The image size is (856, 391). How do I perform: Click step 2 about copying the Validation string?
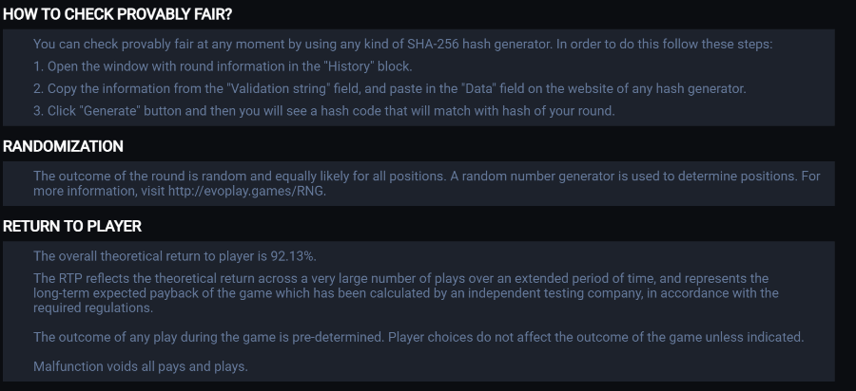coord(389,88)
